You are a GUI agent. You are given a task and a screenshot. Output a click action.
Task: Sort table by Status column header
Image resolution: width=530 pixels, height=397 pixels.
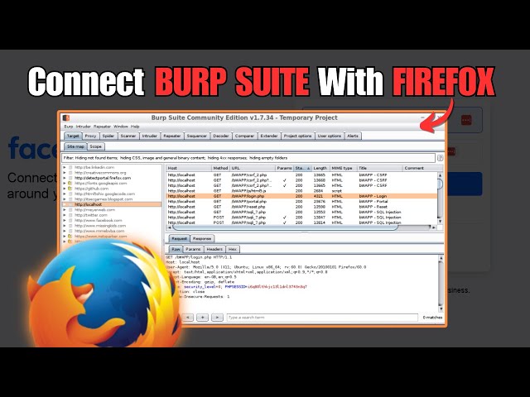pos(302,168)
